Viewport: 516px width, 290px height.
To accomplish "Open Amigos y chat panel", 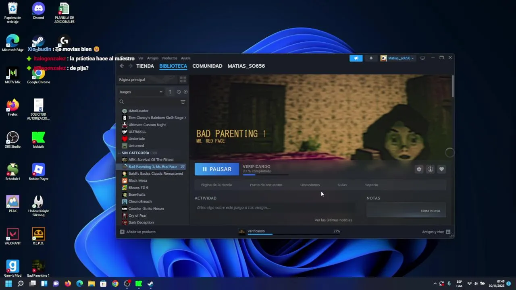I will tap(436, 232).
